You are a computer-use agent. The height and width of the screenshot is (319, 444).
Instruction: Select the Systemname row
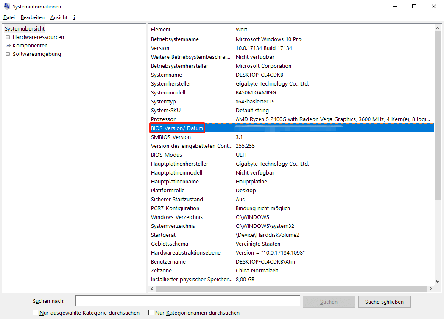pos(291,75)
